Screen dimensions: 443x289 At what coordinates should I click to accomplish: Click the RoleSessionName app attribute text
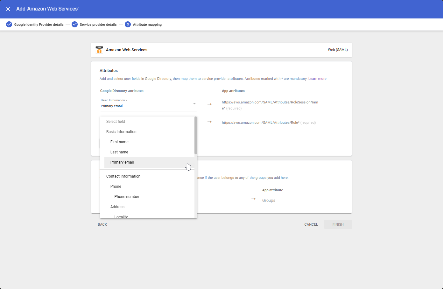pyautogui.click(x=270, y=105)
